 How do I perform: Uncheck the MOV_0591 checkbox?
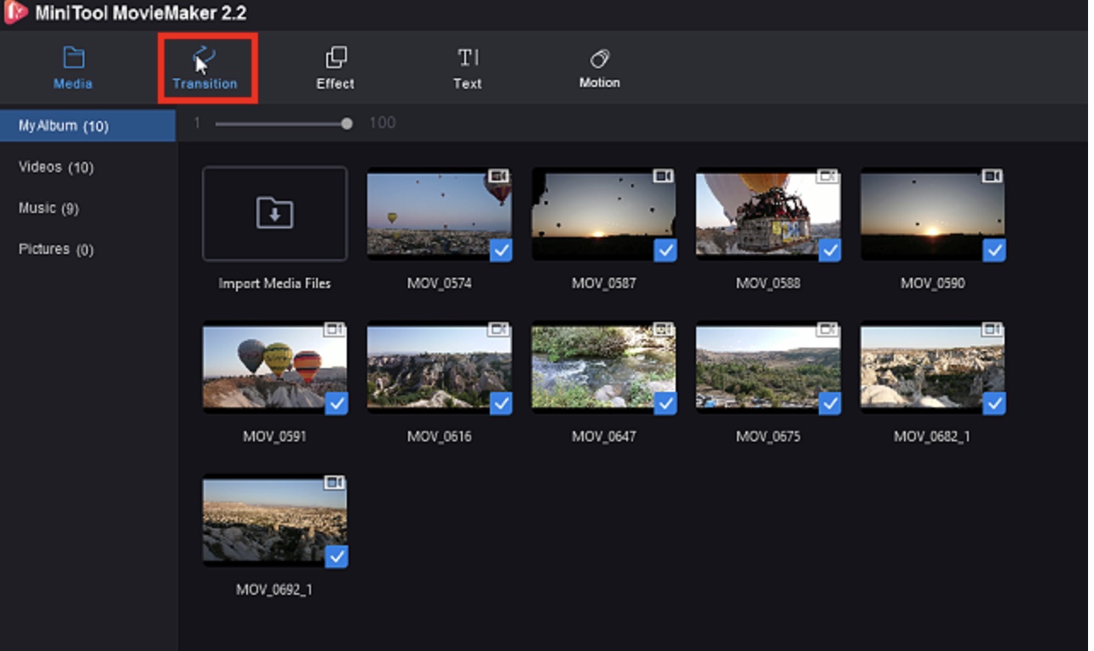tap(337, 403)
